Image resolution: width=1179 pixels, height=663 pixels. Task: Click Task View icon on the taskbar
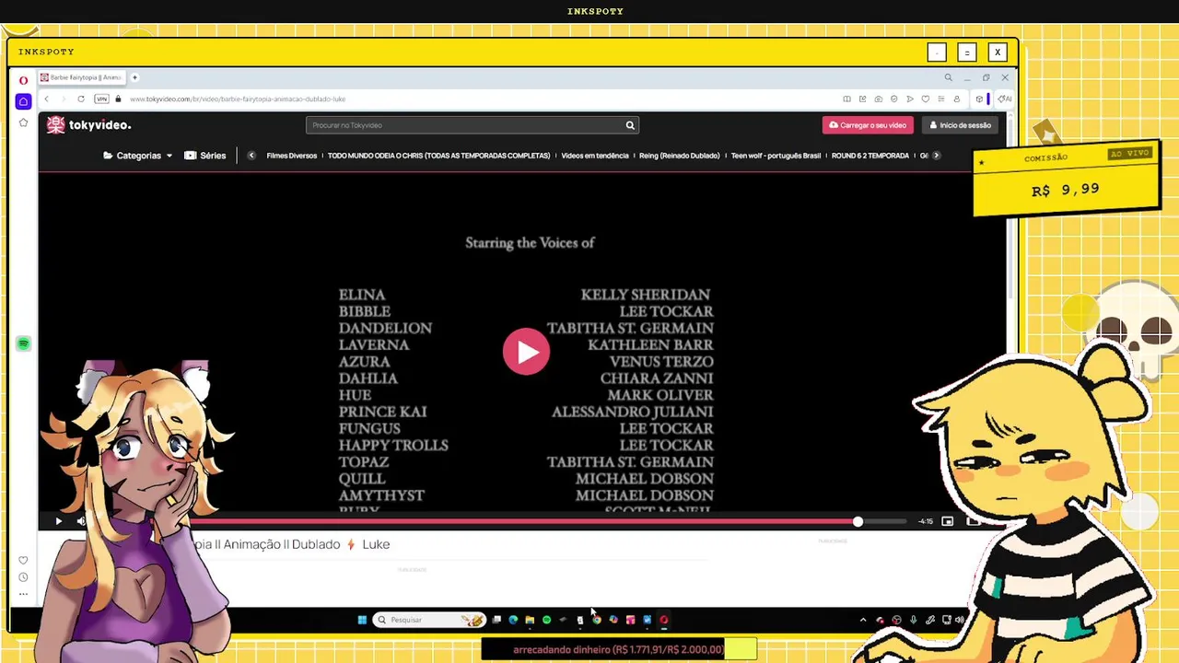click(496, 620)
